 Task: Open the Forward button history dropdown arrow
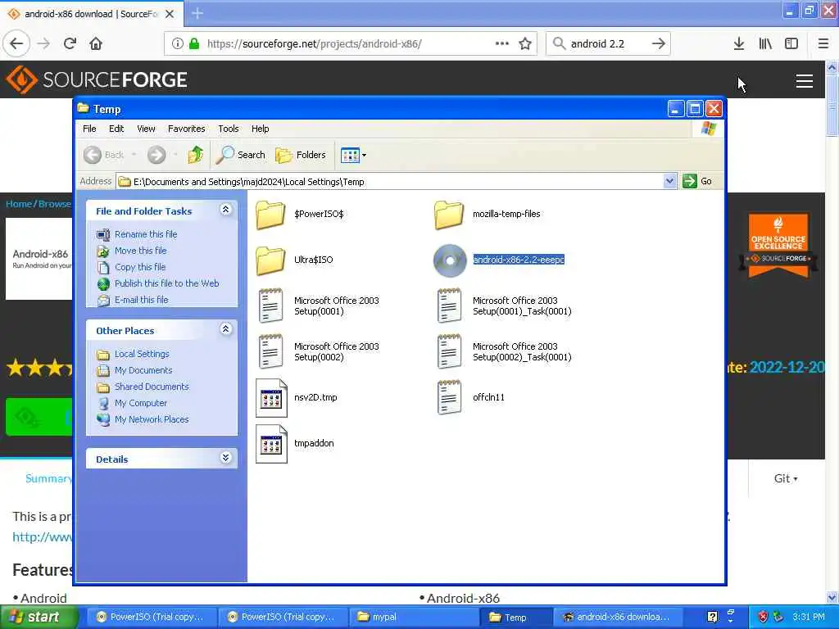(x=175, y=155)
